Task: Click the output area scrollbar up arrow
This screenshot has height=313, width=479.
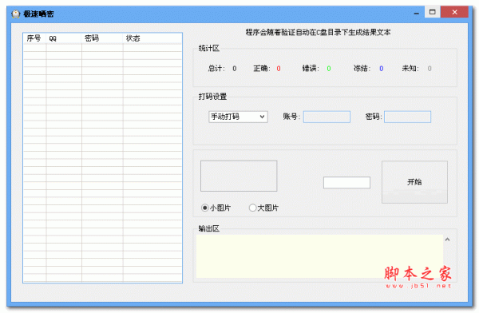Action: [448, 240]
